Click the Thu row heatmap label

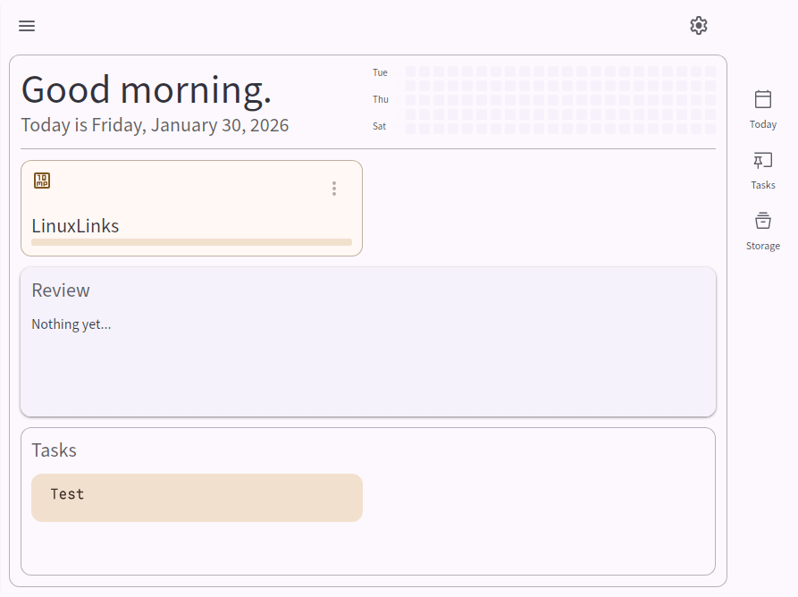coord(381,100)
